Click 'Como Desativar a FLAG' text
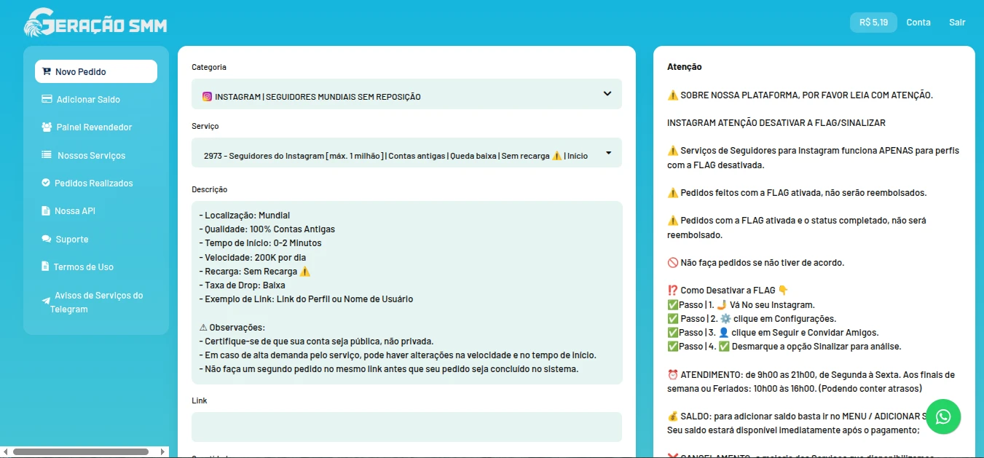 (x=728, y=291)
